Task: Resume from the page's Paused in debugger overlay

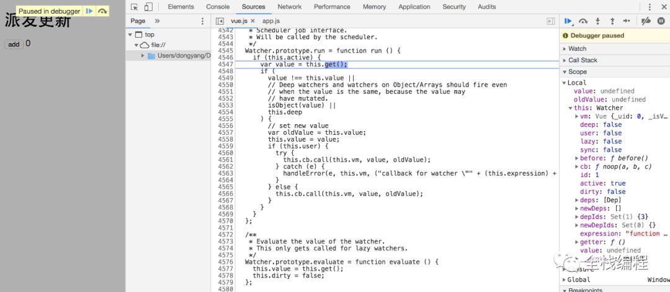Action: tap(89, 11)
